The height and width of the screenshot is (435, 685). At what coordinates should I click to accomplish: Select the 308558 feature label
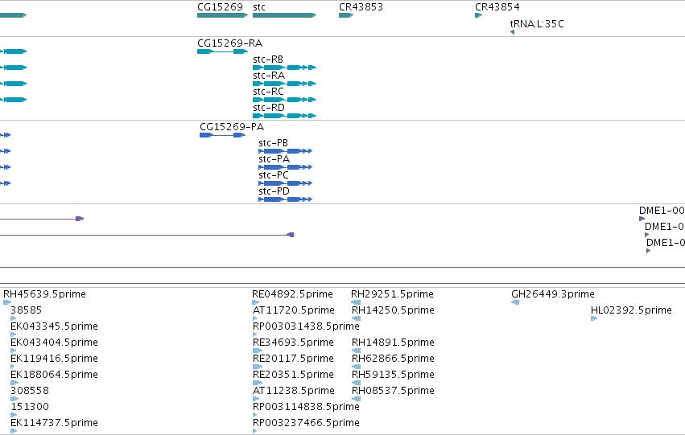coord(30,391)
